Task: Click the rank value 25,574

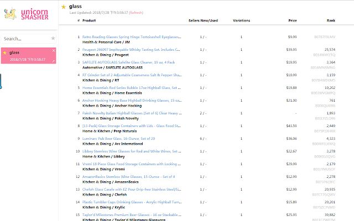Action: point(330,49)
